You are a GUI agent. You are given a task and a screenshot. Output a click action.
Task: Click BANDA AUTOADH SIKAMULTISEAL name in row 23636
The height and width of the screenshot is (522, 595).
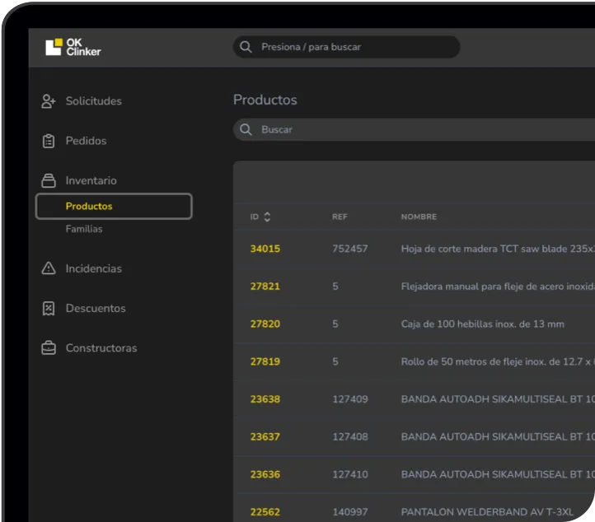coord(498,474)
